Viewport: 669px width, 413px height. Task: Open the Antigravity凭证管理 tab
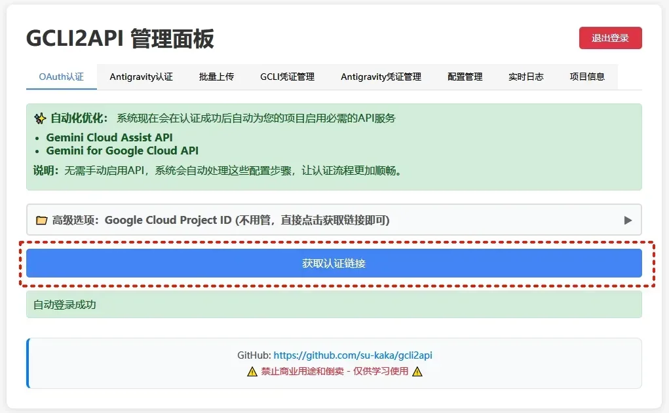pos(381,77)
